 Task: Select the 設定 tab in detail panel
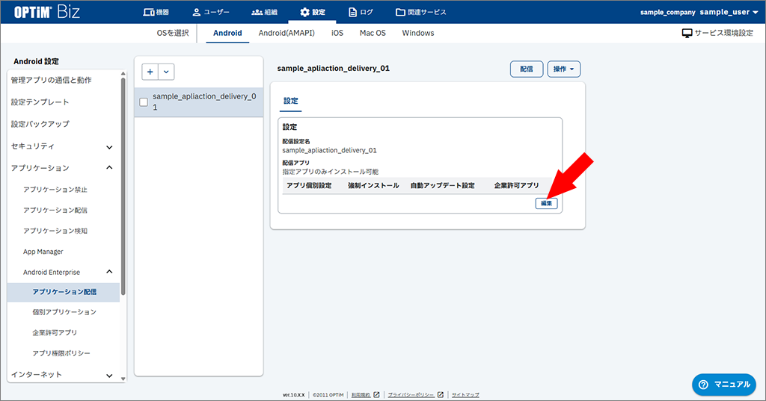(291, 101)
